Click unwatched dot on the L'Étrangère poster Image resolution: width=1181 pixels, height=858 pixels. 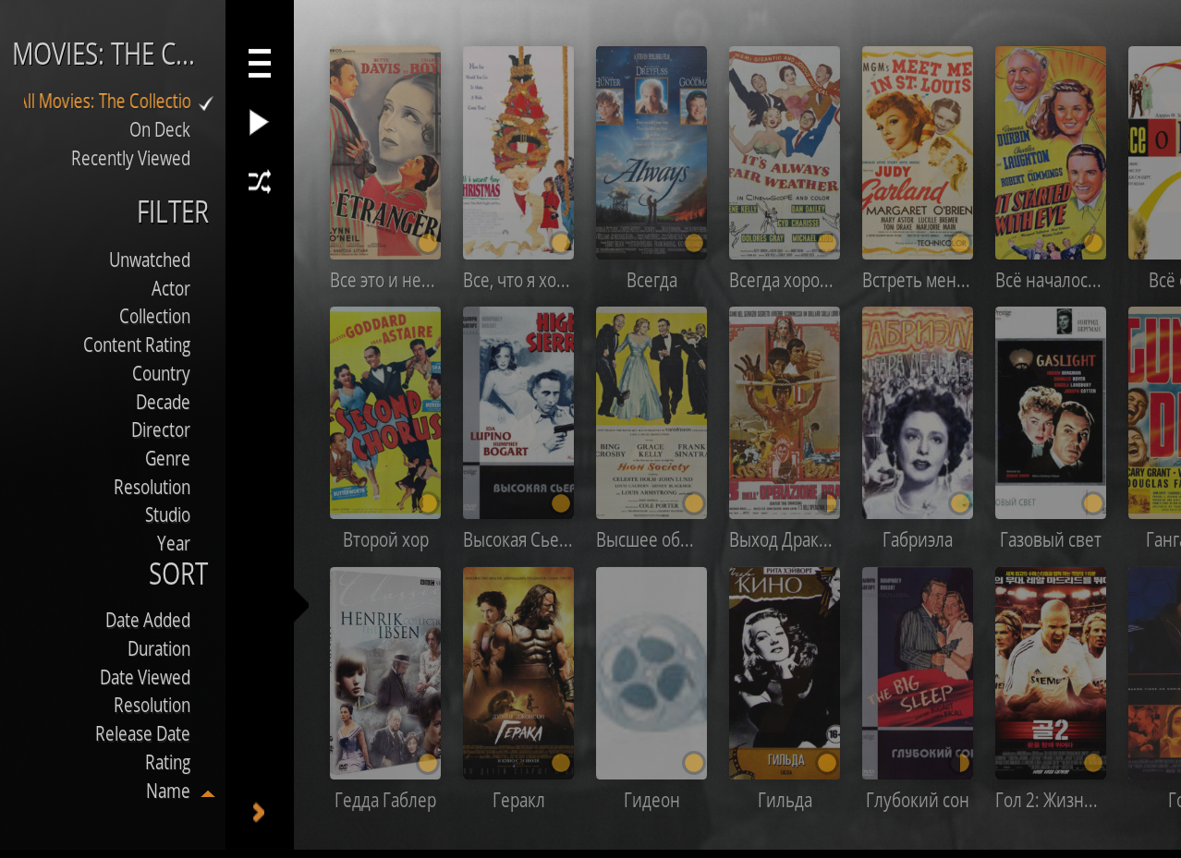428,243
